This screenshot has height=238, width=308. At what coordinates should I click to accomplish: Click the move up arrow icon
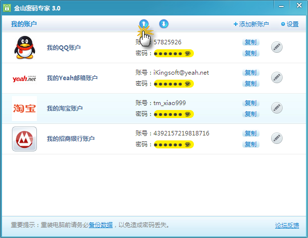[x=144, y=24]
